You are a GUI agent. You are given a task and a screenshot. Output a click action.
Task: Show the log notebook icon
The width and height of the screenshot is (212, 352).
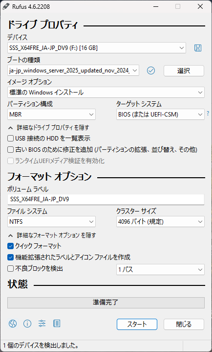point(57,324)
